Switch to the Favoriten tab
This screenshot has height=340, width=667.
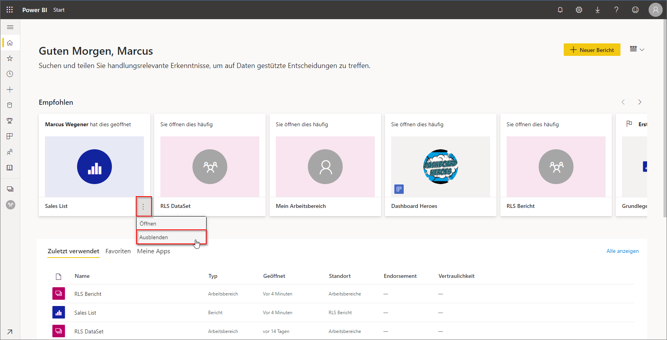click(x=118, y=251)
